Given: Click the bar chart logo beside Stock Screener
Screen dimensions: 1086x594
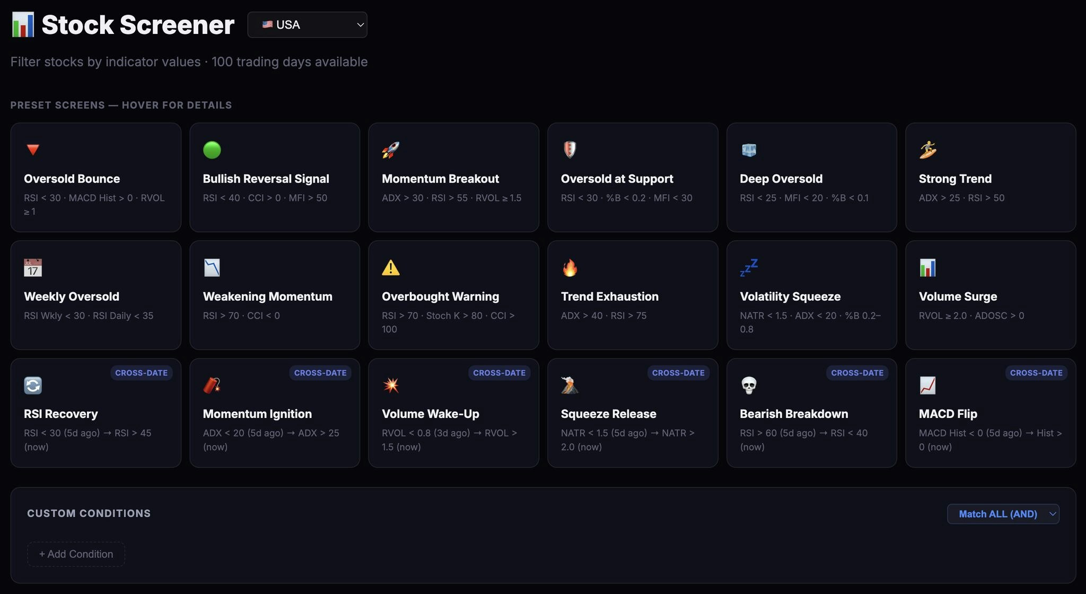Looking at the screenshot, I should [x=23, y=25].
